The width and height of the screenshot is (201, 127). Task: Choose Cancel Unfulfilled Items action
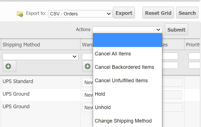(121, 81)
